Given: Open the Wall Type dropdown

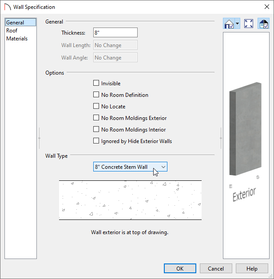Looking at the screenshot, I should pos(130,167).
